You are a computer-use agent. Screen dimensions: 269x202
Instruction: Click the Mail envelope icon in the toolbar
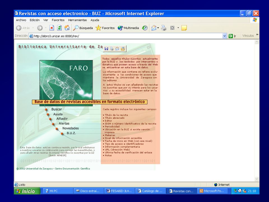click(154, 28)
